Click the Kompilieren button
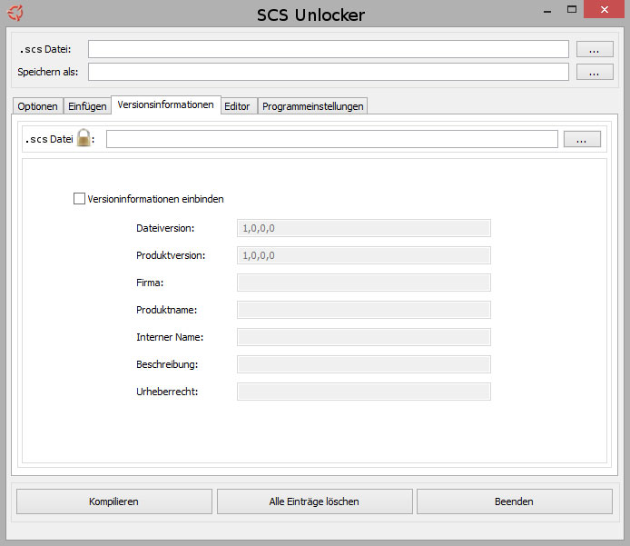This screenshot has width=630, height=546. [x=114, y=501]
